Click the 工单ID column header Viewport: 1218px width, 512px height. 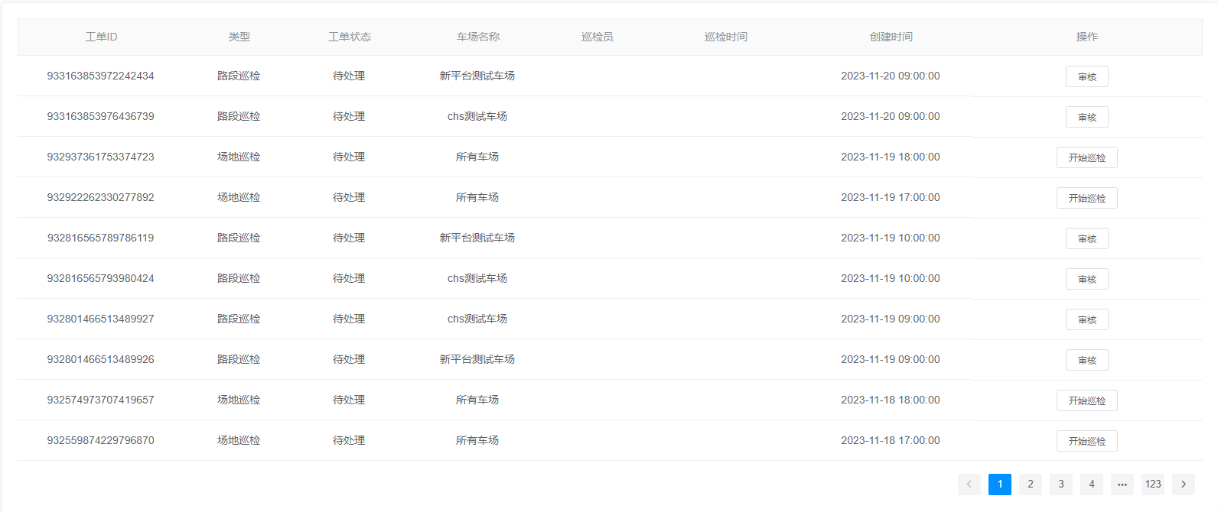click(101, 37)
